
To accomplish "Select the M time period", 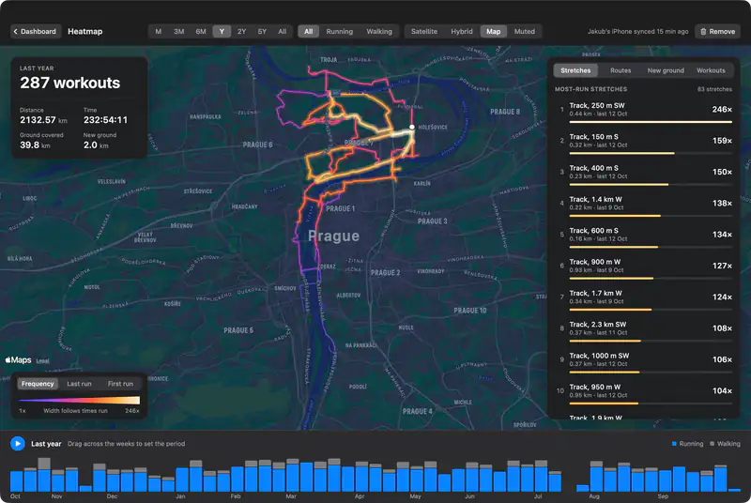I will click(x=159, y=32).
